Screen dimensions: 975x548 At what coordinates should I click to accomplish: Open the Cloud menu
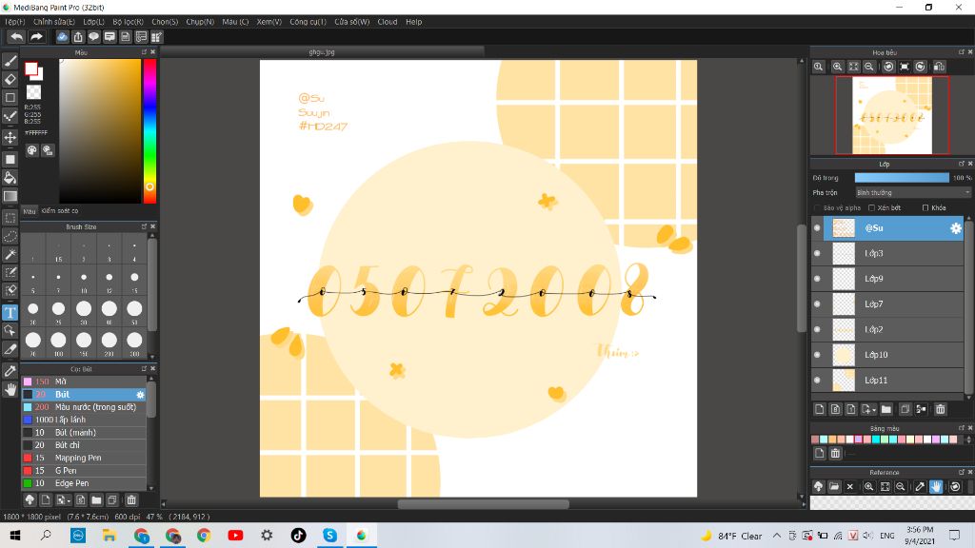pyautogui.click(x=387, y=22)
